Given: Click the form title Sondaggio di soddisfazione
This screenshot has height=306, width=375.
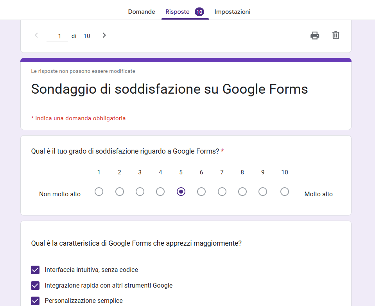Looking at the screenshot, I should click(x=169, y=89).
